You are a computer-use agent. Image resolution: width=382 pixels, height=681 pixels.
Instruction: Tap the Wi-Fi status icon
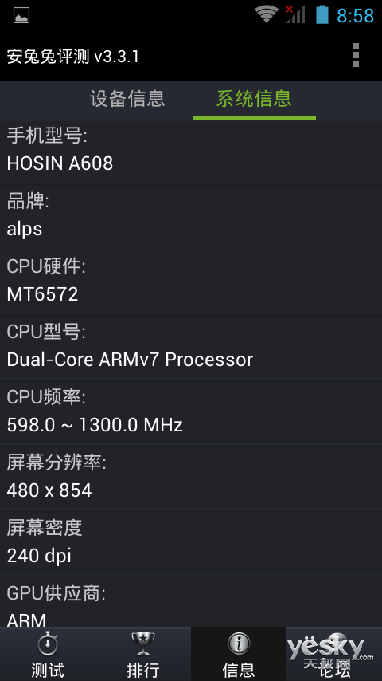(x=267, y=14)
